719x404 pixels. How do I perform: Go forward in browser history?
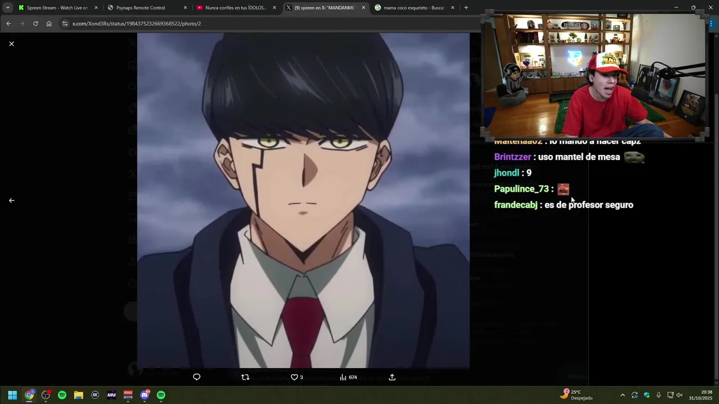pyautogui.click(x=22, y=24)
